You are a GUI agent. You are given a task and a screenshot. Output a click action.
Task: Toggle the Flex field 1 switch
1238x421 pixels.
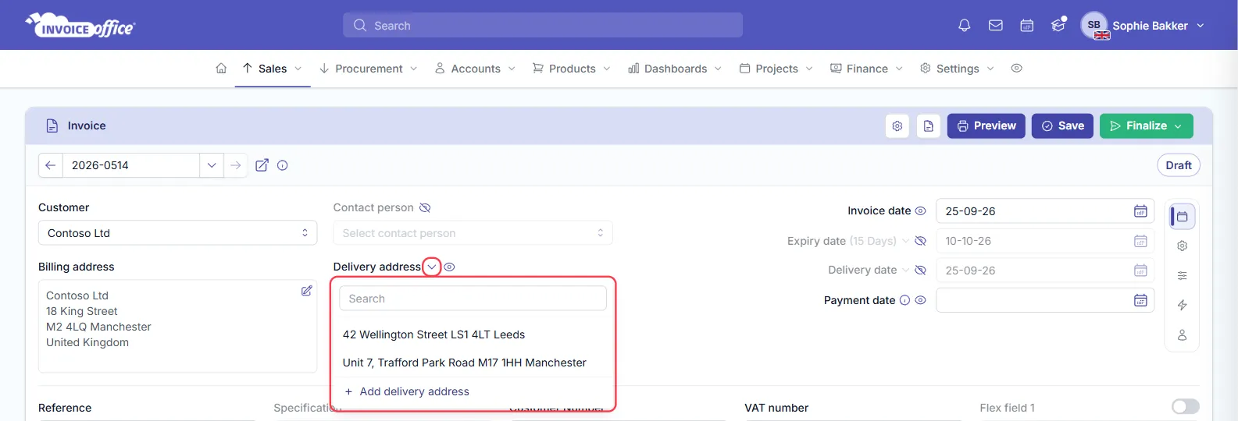click(x=1186, y=407)
